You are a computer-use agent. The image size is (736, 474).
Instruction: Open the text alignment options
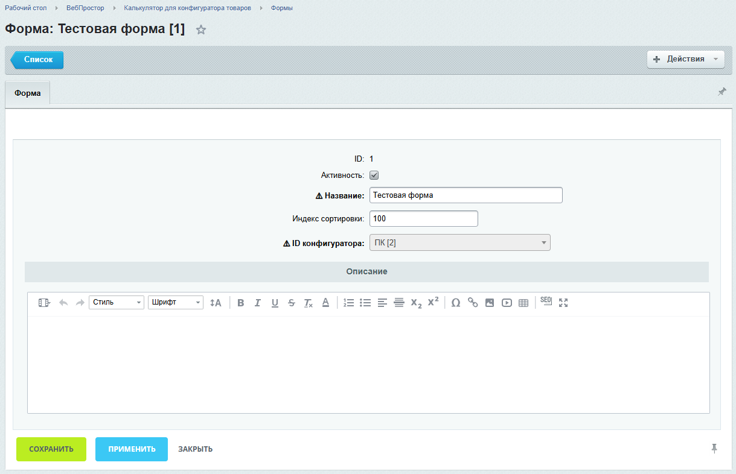click(382, 303)
